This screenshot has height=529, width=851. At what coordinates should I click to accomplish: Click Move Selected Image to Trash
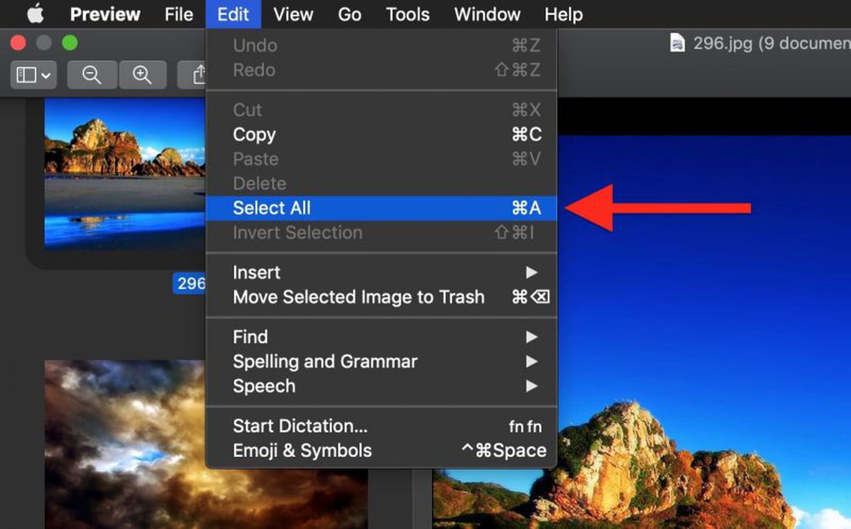[x=358, y=297]
